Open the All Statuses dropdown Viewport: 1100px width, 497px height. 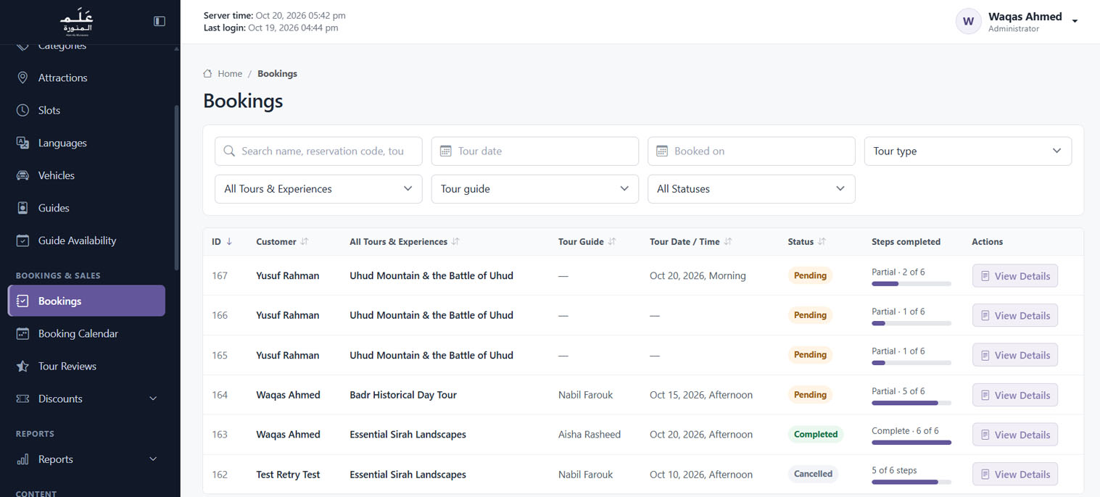(x=751, y=188)
